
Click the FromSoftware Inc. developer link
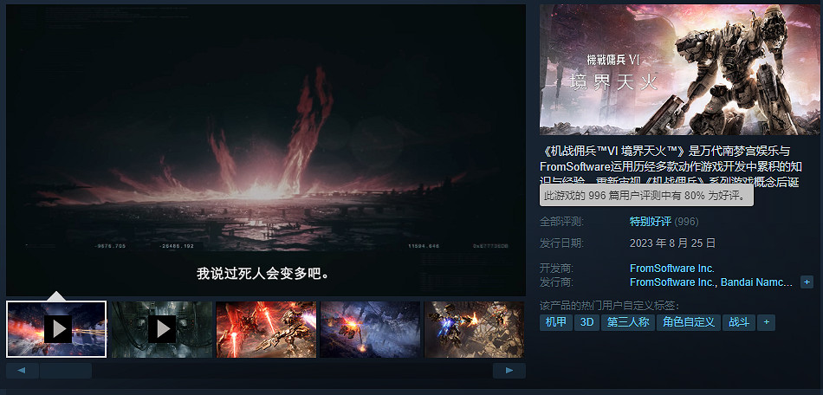click(x=672, y=268)
